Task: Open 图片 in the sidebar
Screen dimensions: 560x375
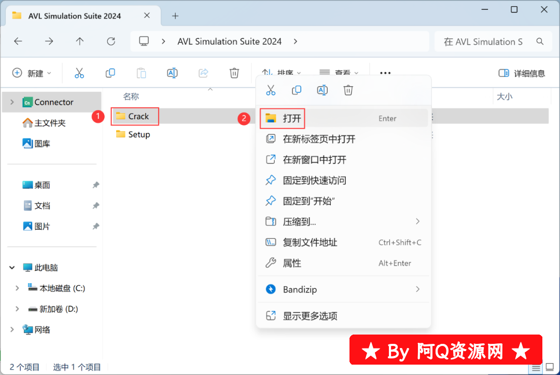Action: (x=36, y=227)
